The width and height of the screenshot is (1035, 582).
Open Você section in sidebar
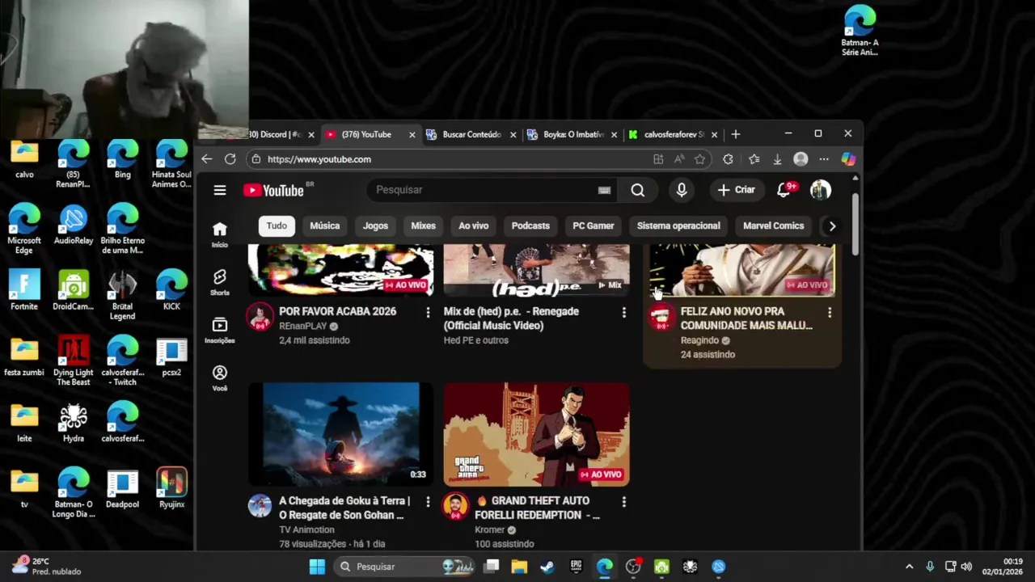(x=220, y=377)
